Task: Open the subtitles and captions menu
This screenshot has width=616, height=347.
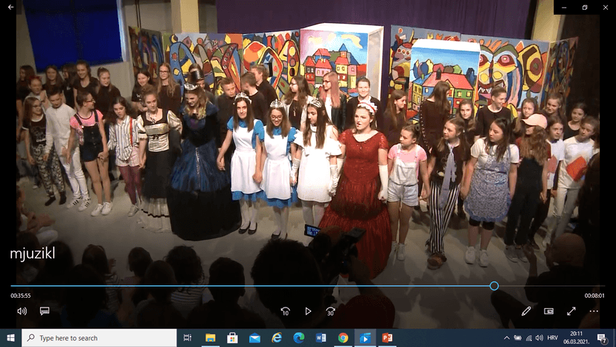Action: coord(45,311)
